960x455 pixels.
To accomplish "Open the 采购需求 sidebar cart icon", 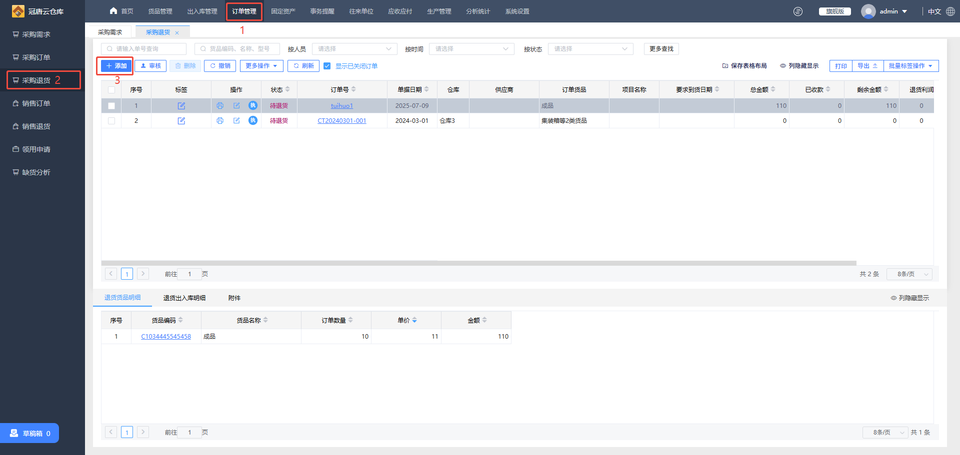I will [x=16, y=34].
